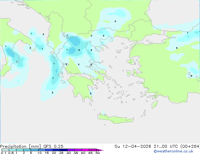Select the 'GFS 0.25' model label
This screenshot has height=154, width=200.
pyautogui.click(x=53, y=146)
